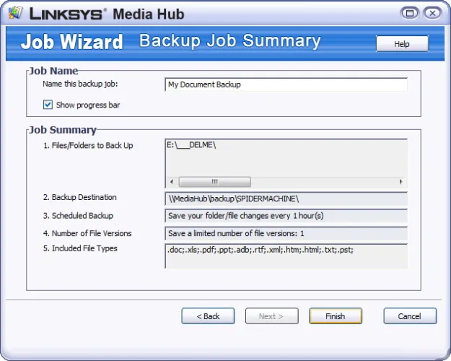The height and width of the screenshot is (361, 451).
Task: Click the 'Backup Job Summary' heading
Action: tap(229, 41)
